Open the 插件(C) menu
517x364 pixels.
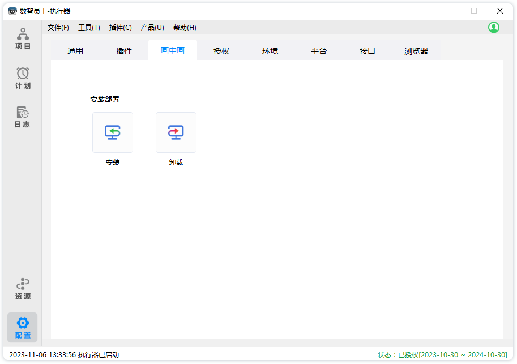120,28
